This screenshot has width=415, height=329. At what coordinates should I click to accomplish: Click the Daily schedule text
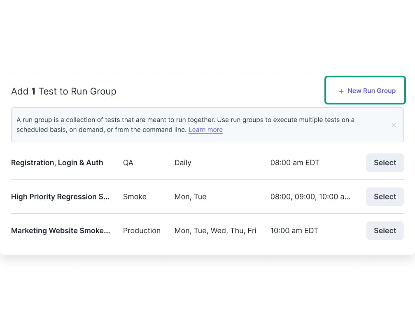pos(183,162)
